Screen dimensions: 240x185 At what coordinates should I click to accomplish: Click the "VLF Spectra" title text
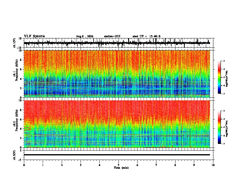click(x=34, y=36)
